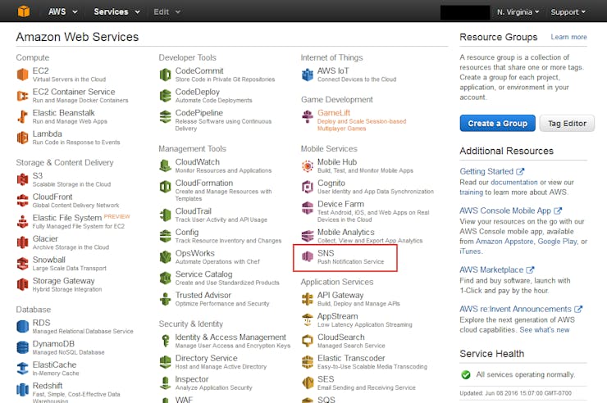This screenshot has width=607, height=403.
Task: Click the RDS database icon
Action: coord(23,326)
